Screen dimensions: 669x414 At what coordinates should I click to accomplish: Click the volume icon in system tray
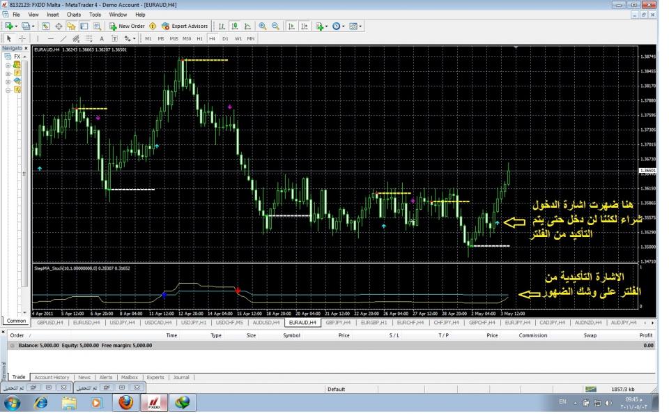coord(609,402)
